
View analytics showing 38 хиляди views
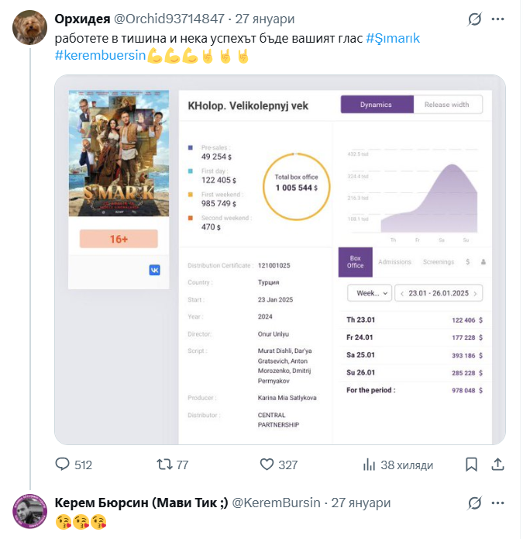click(370, 465)
